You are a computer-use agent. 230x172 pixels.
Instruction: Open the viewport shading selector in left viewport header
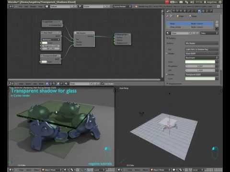click(x=66, y=170)
